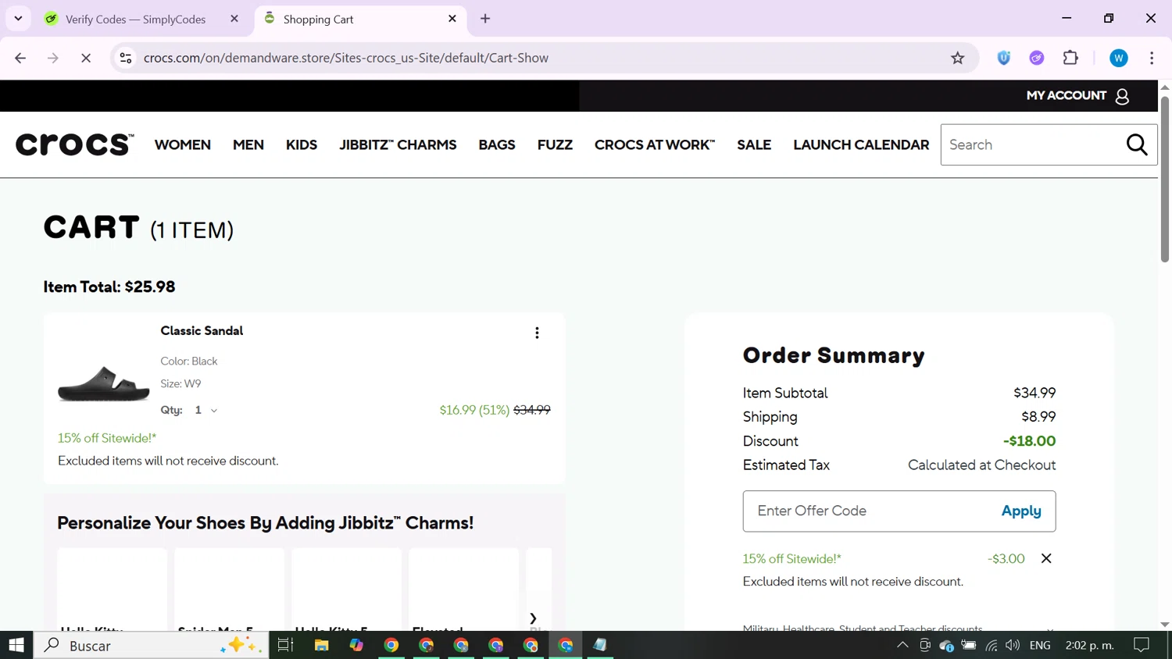Open Windows notification center
The width and height of the screenshot is (1172, 659).
click(1142, 645)
